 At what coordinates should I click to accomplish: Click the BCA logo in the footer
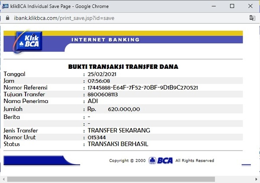[160, 161]
